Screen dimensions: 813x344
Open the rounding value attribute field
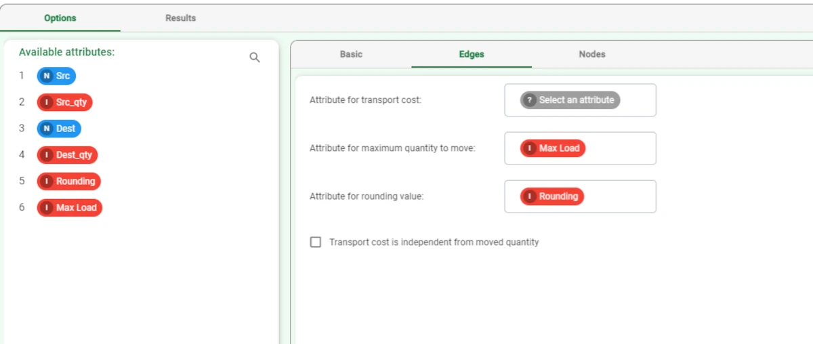581,196
